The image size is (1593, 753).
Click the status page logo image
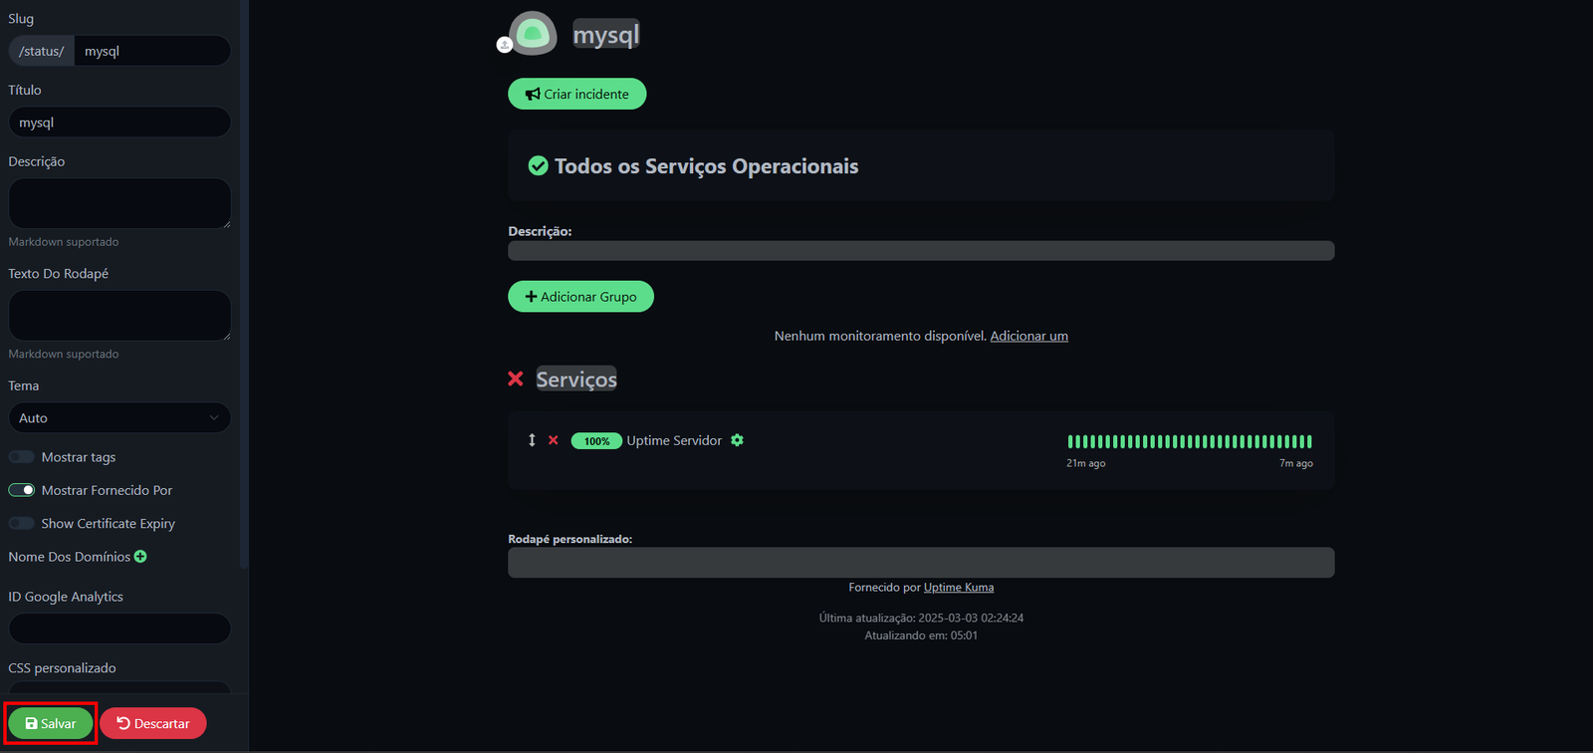coord(533,34)
